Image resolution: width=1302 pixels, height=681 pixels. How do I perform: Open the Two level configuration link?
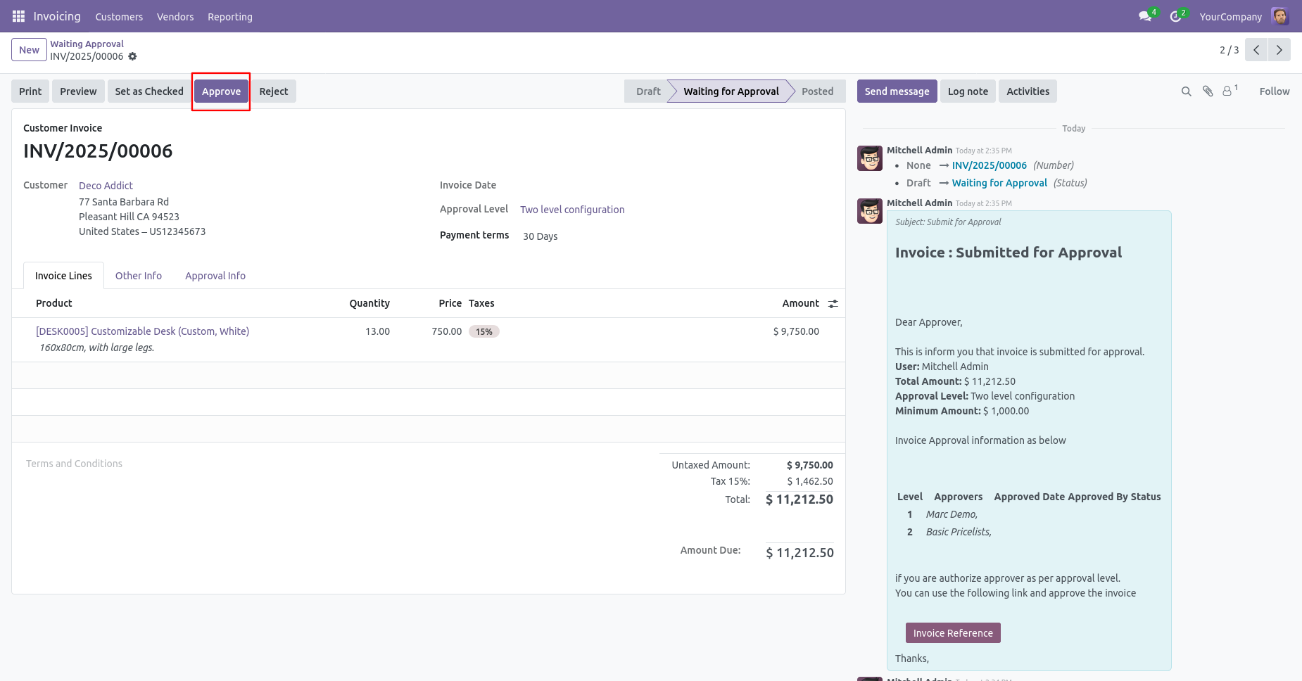pyautogui.click(x=572, y=210)
